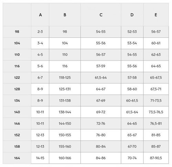Select cell 67-70 in row 158
172x167 pixels.
coord(132,146)
